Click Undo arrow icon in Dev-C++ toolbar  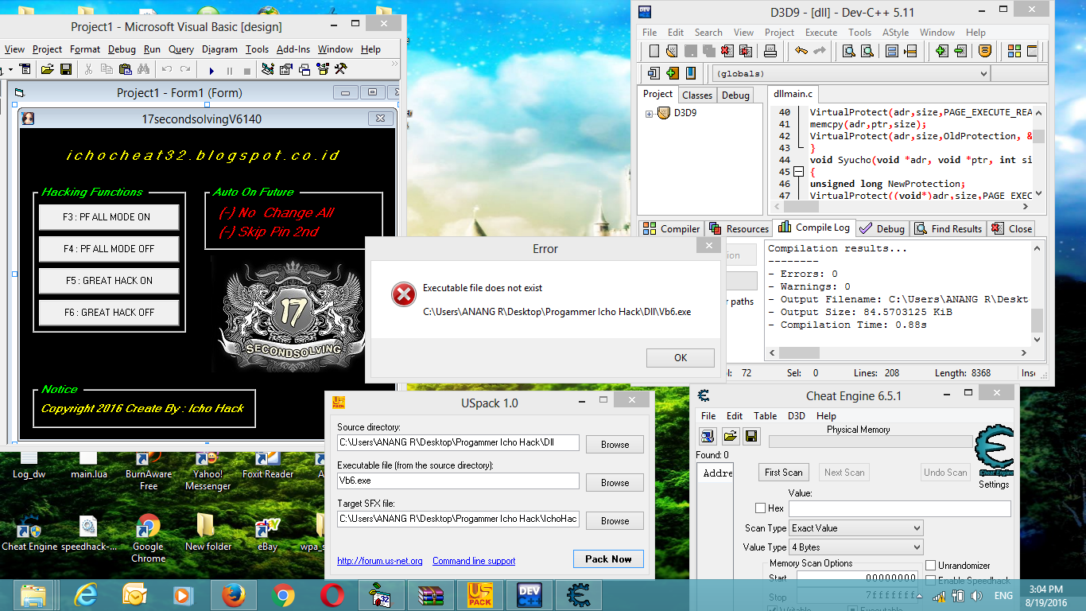801,51
